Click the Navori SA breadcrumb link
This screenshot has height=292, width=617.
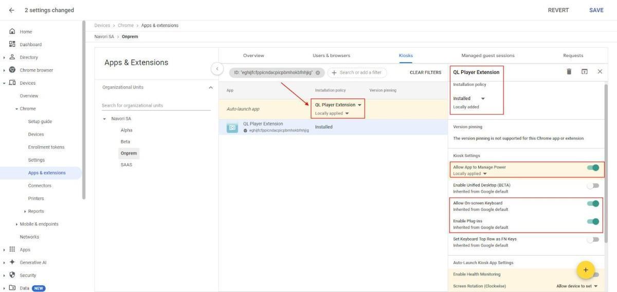point(104,36)
